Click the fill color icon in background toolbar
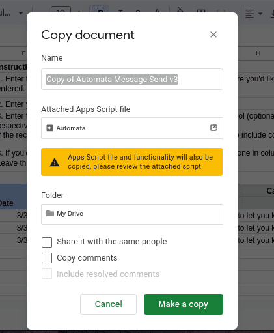 coord(180,10)
